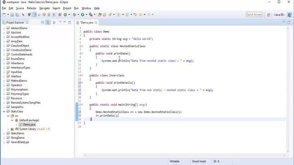Toggle fold marker for NestedStaticClass at line 6
The width and height of the screenshot is (294, 165).
tap(82, 46)
